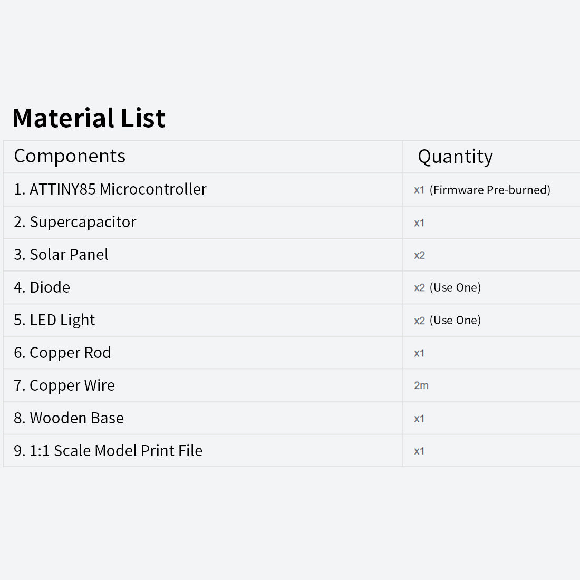
Task: Click the LED Light Use One note
Action: coord(455,320)
